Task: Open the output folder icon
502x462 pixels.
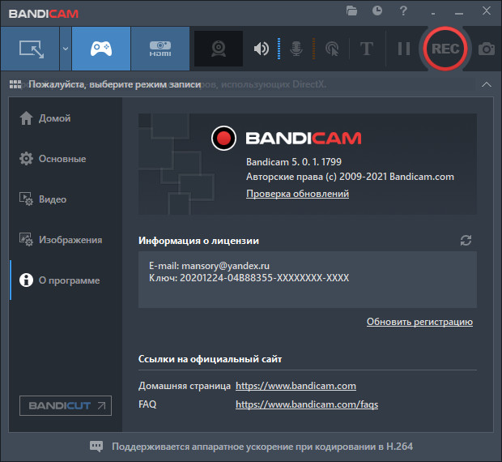Action: (351, 11)
